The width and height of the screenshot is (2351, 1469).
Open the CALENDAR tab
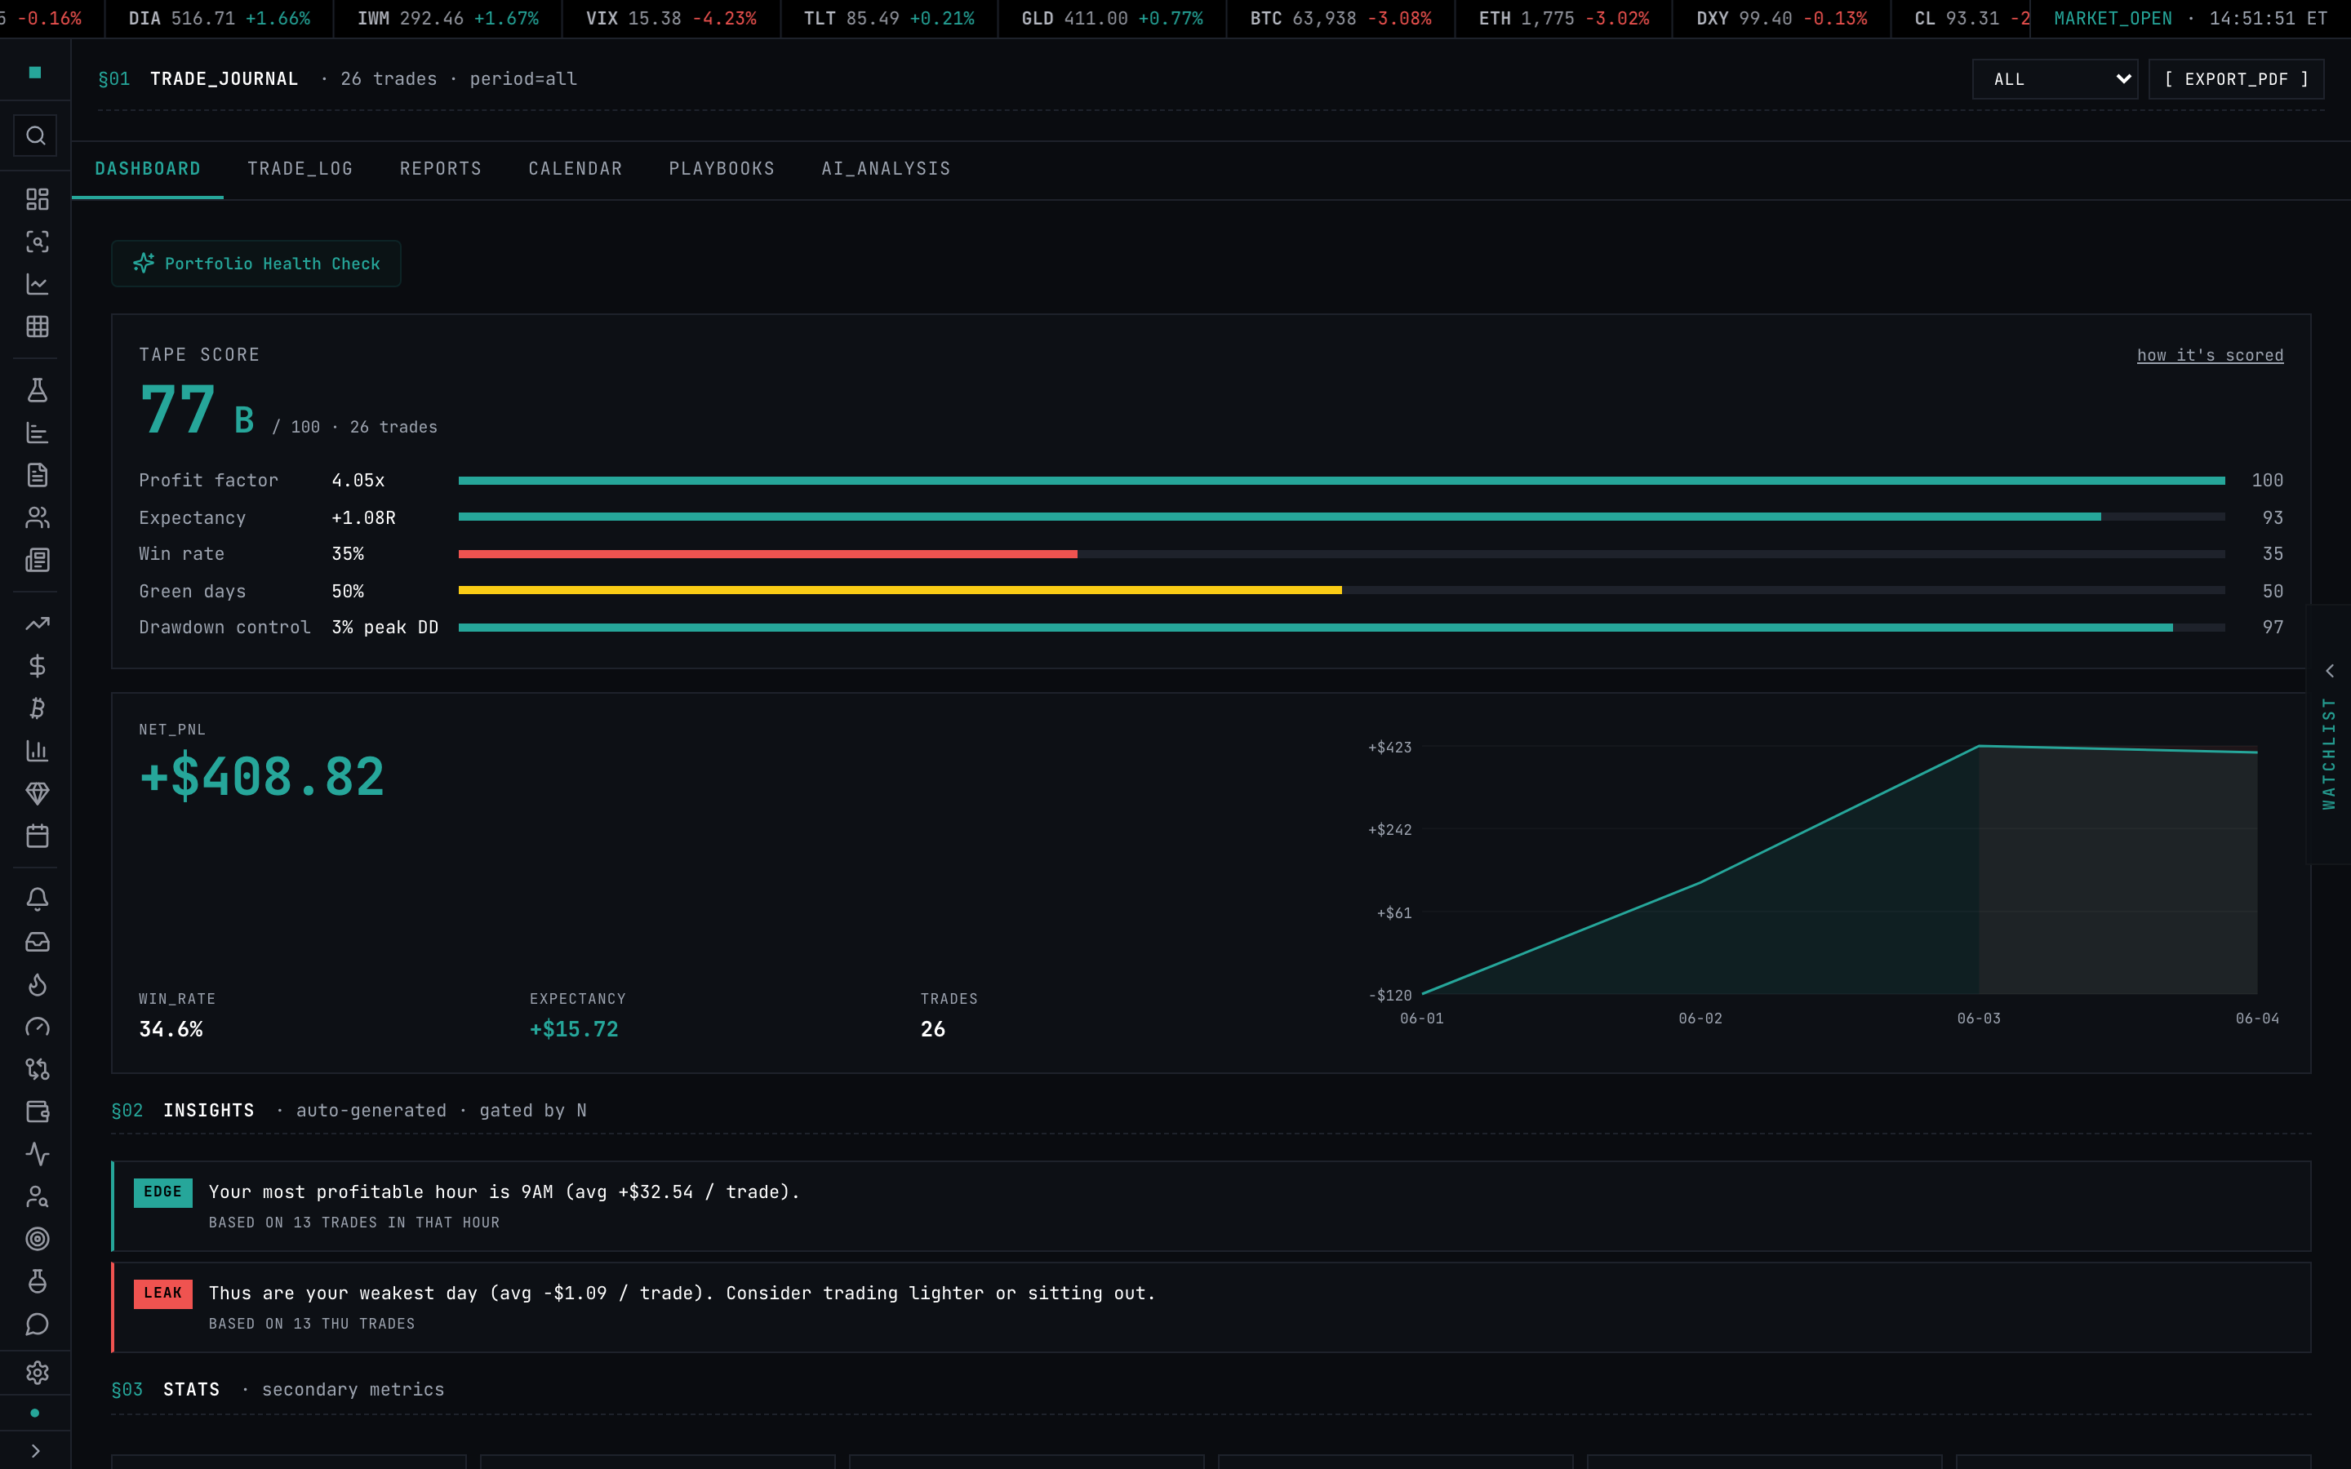pos(576,169)
